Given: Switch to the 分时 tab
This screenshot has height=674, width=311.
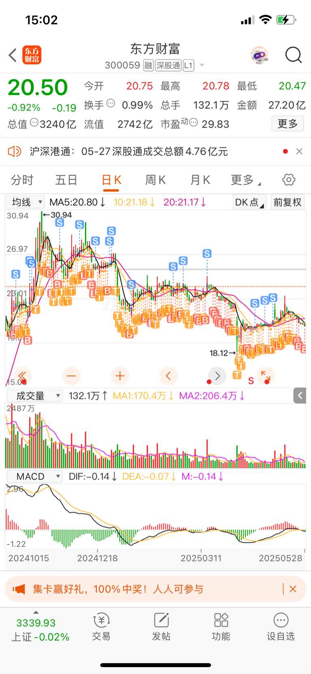Looking at the screenshot, I should (x=22, y=180).
